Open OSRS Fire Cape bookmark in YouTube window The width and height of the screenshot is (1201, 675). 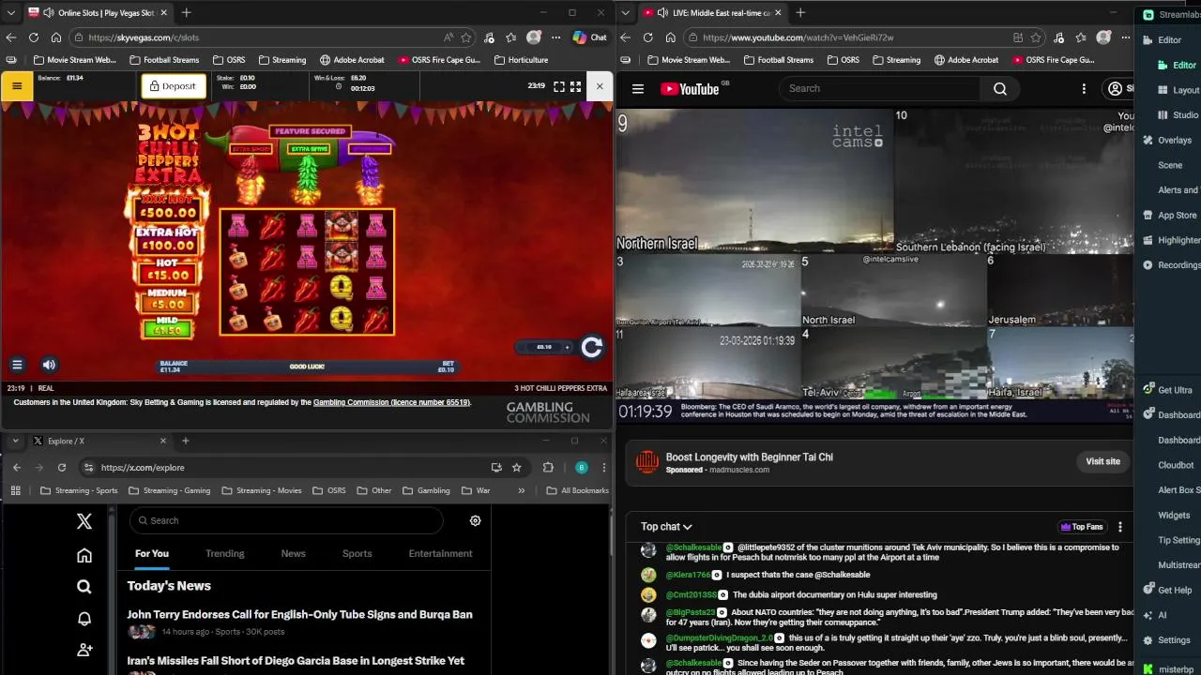pos(1055,60)
